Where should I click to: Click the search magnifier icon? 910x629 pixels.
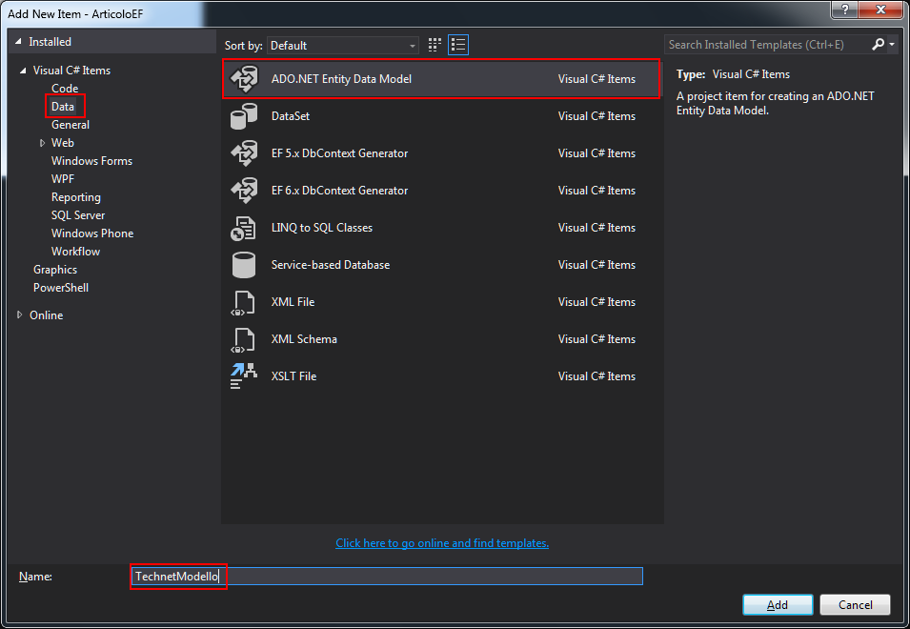click(879, 44)
